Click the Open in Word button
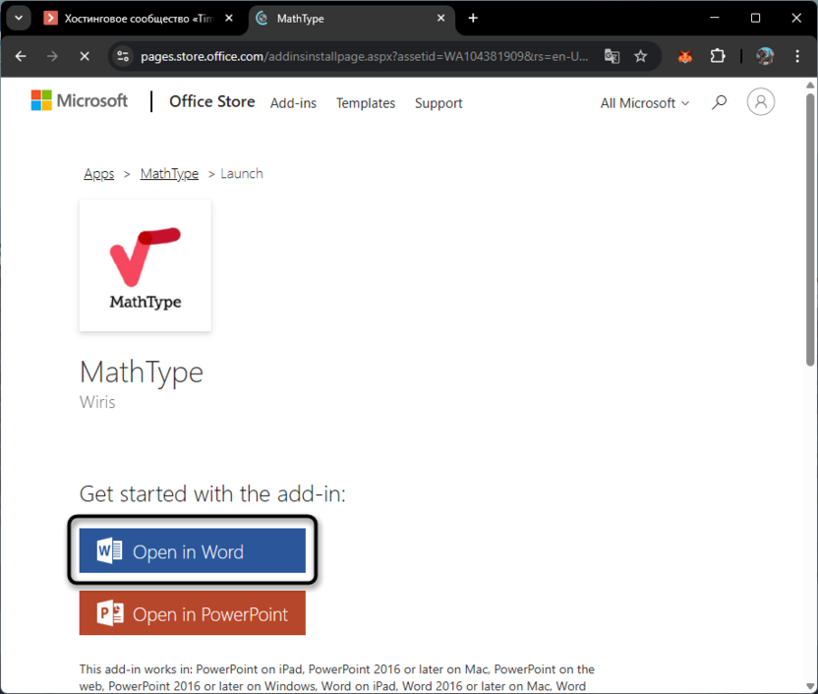Screen dimensions: 818x694 [x=193, y=550]
